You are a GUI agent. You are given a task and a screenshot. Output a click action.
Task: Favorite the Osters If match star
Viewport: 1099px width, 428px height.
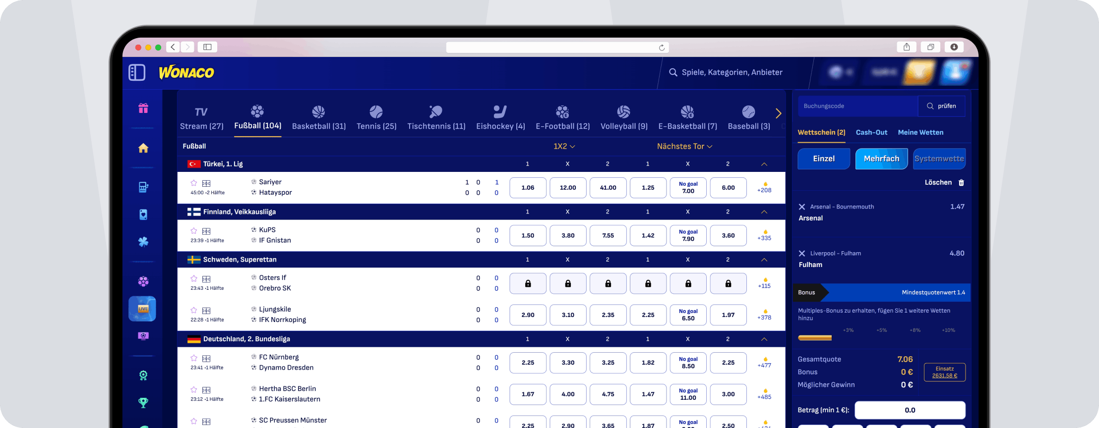click(194, 278)
